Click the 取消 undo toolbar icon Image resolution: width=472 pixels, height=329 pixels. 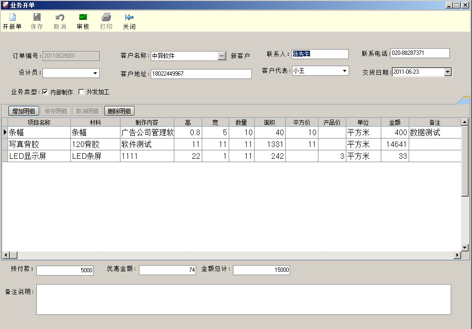[x=60, y=17]
